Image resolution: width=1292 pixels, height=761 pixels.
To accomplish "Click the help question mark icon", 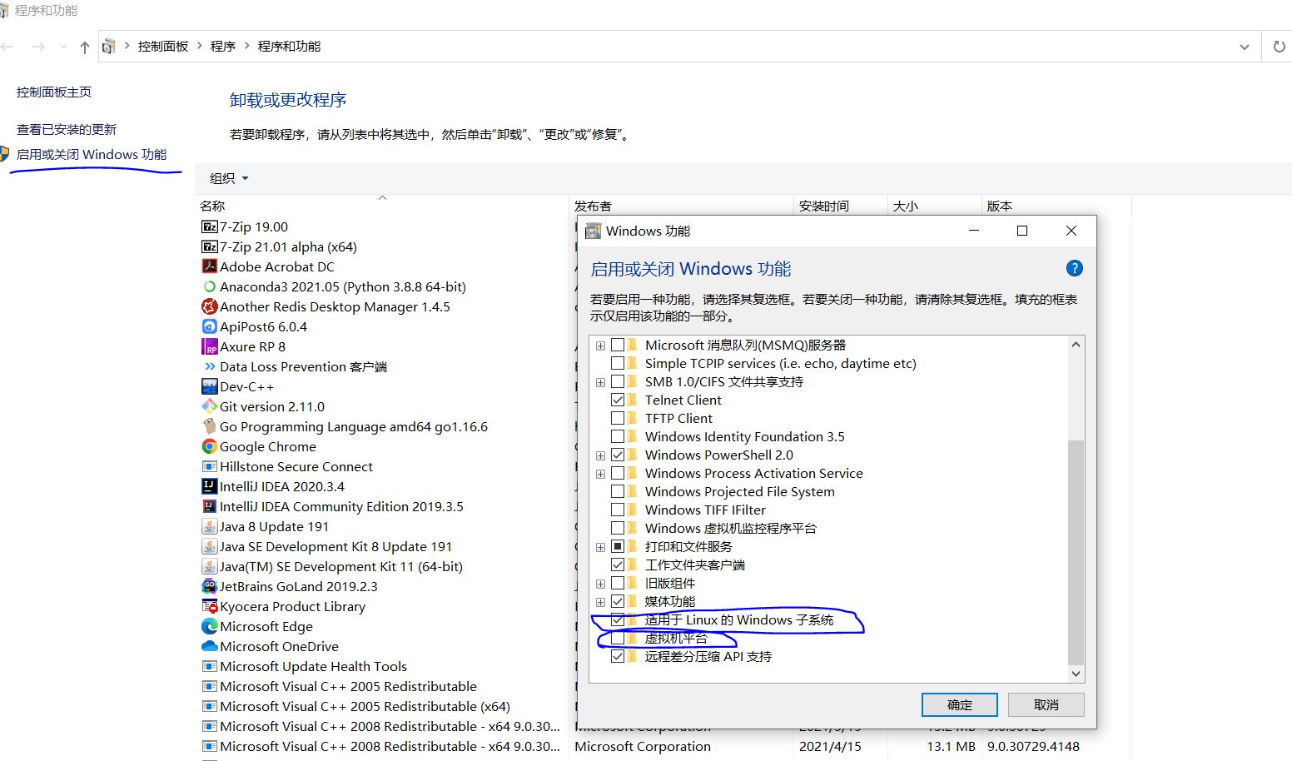I will pyautogui.click(x=1075, y=268).
